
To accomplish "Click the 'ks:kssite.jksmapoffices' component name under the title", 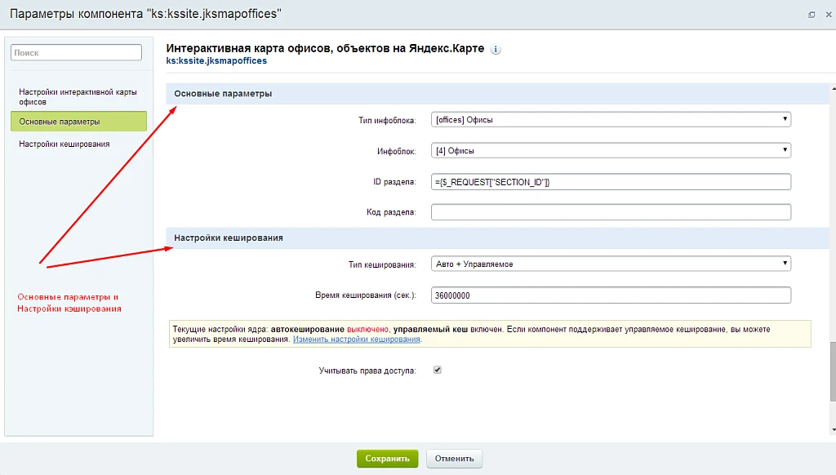I will (x=216, y=60).
